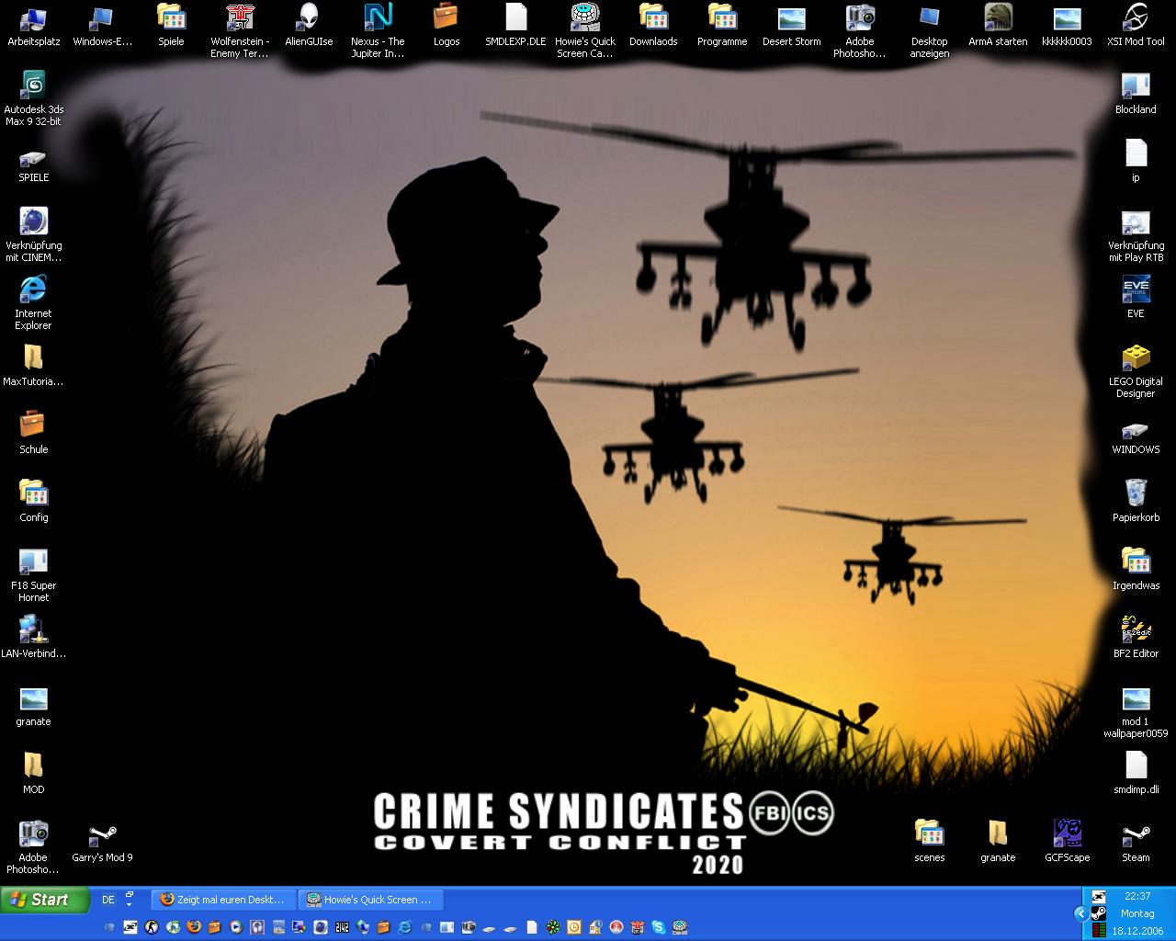
Task: Launch Skype from the quick launch bar
Action: [659, 927]
